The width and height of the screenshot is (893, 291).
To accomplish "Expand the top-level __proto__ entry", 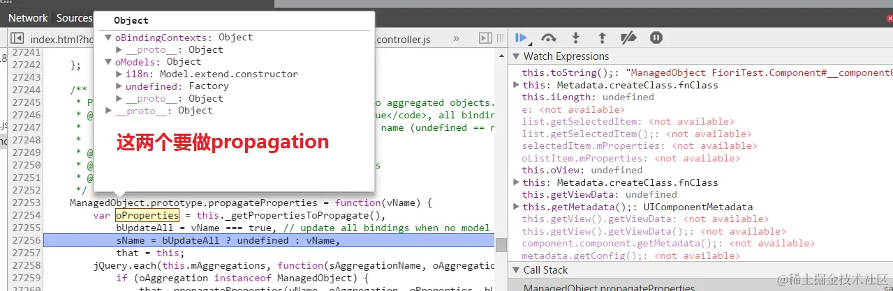I will pos(109,110).
